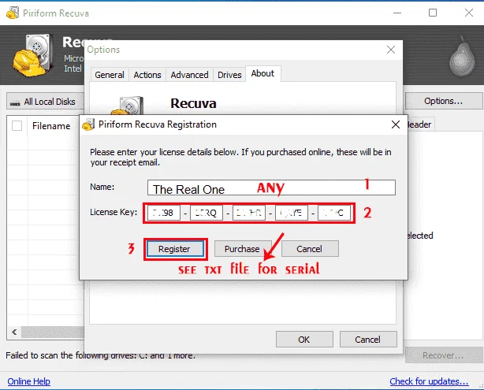484x390 pixels.
Task: Click Cancel in the Options dialog
Action: tap(368, 340)
